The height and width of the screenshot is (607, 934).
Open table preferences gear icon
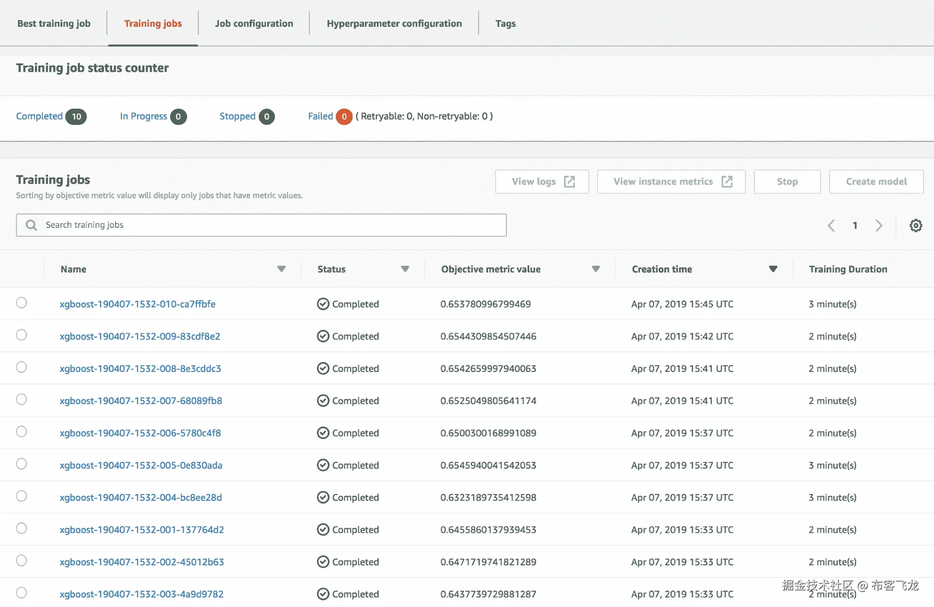tap(915, 225)
